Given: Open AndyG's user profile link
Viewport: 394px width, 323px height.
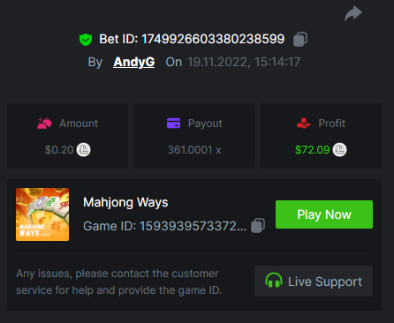Looking at the screenshot, I should pos(134,62).
